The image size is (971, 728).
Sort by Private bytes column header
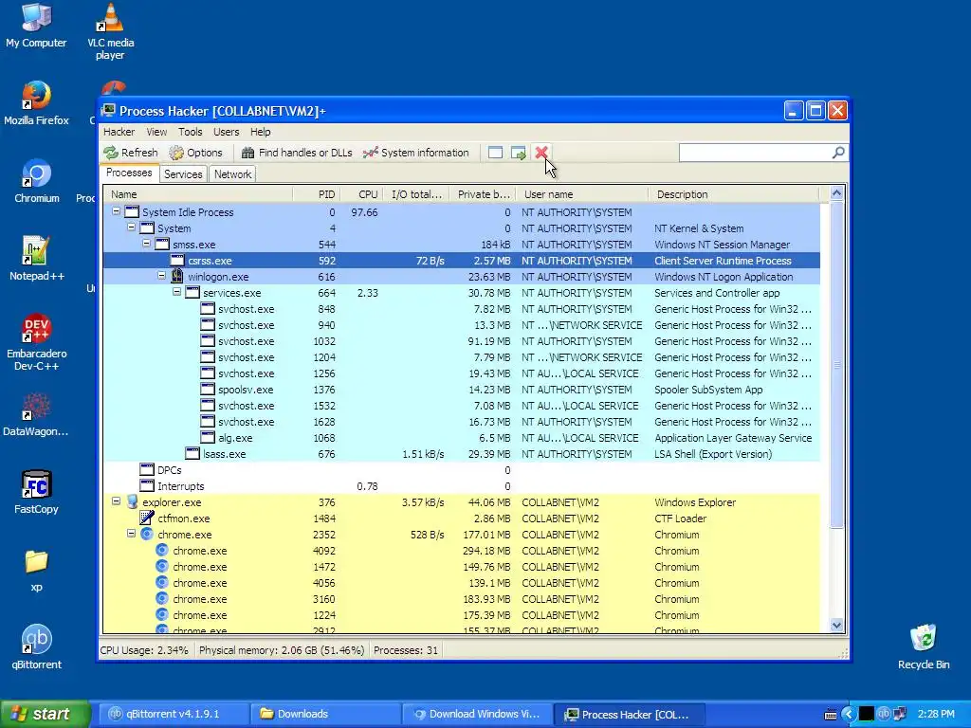click(483, 194)
